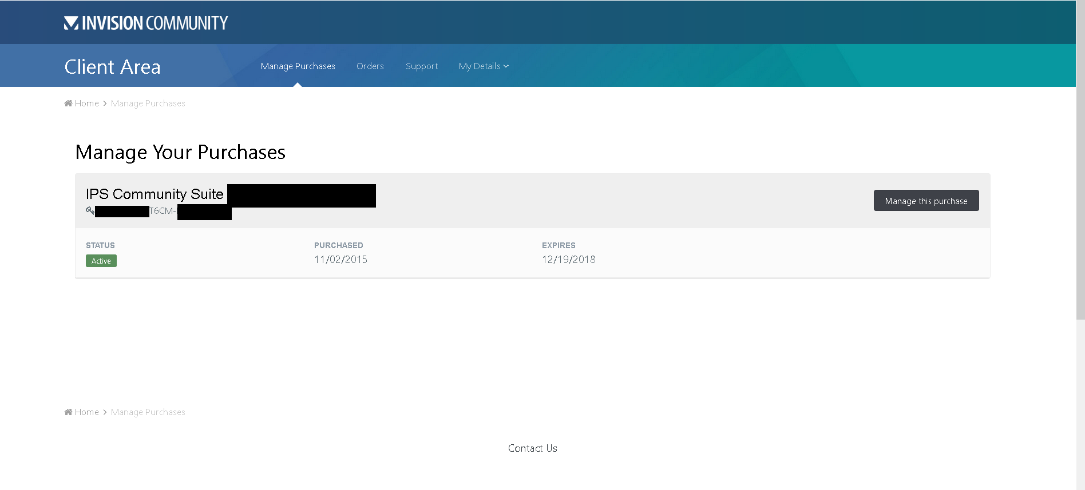
Task: Click the IPS Community Suite title
Action: 155,194
